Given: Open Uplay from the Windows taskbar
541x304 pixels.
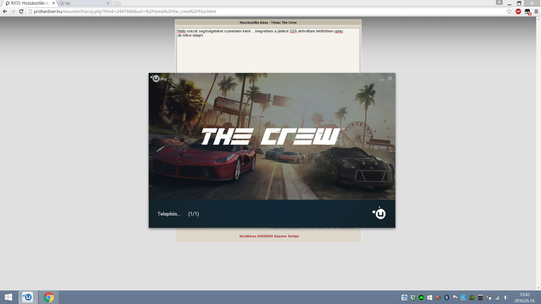Looking at the screenshot, I should pyautogui.click(x=28, y=297).
